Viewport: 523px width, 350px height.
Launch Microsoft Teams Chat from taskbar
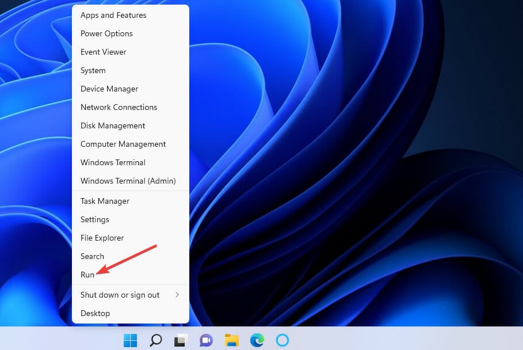pyautogui.click(x=206, y=340)
